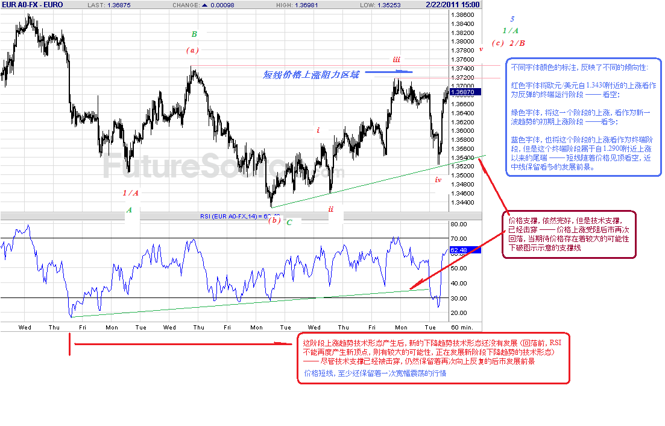Click the 1.36600 price axis label

click(x=462, y=104)
